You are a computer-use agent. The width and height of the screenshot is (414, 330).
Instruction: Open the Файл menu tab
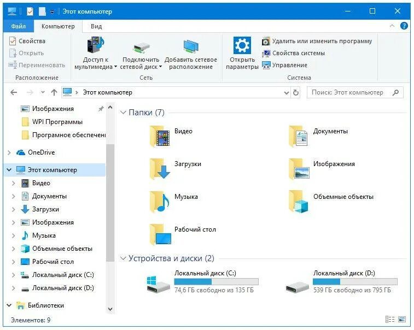point(18,26)
